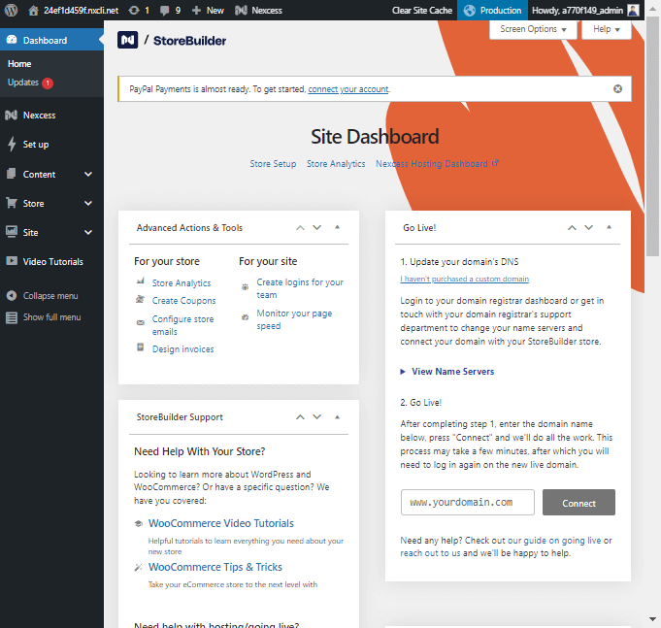Screen dimensions: 661x628
Task: Expand Content menu chevron
Action: tap(88, 174)
